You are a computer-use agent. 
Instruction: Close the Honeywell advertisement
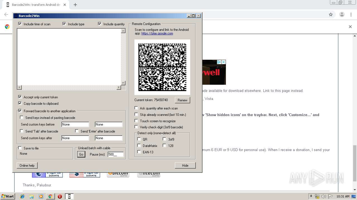[x=224, y=62]
